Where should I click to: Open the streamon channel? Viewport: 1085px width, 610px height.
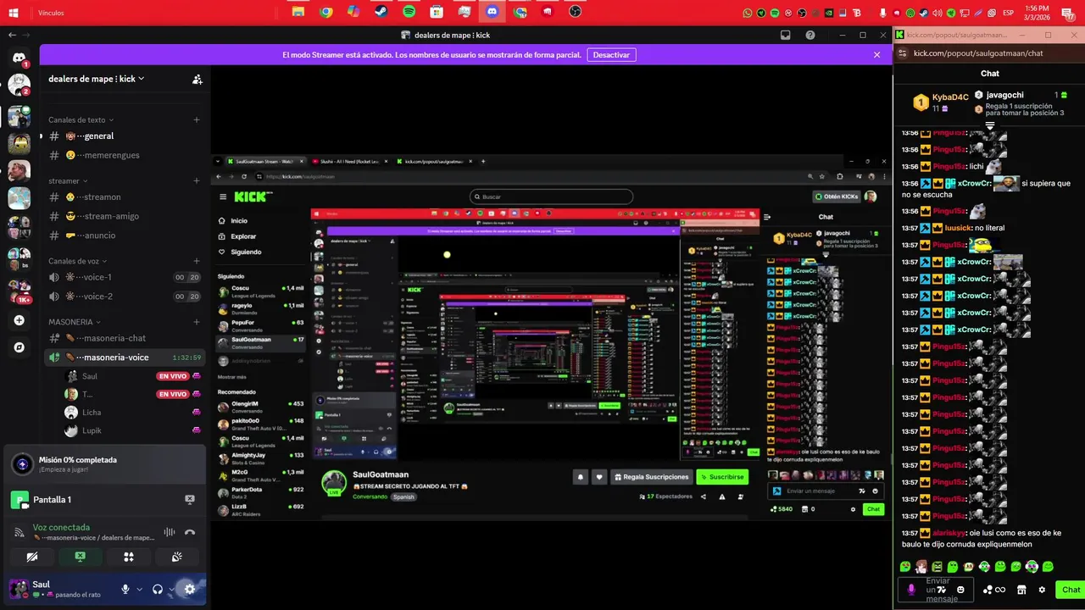click(x=125, y=197)
